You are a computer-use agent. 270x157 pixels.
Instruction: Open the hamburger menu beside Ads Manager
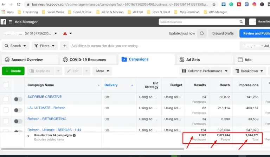[10, 22]
